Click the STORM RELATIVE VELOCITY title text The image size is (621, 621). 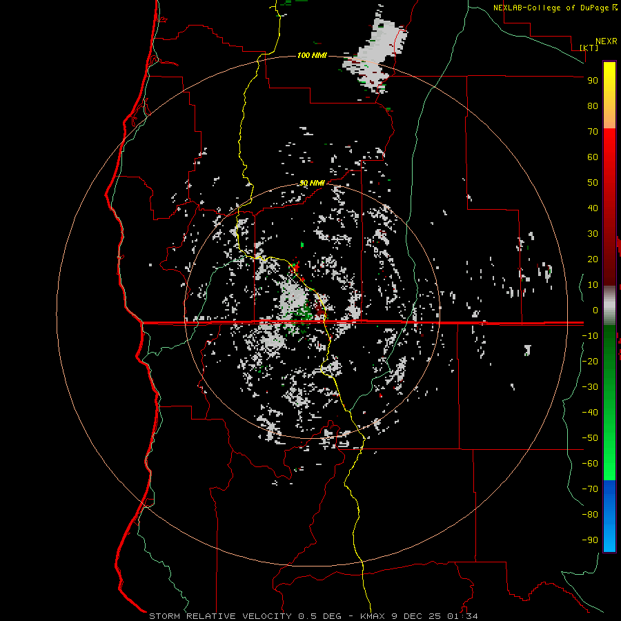220,616
